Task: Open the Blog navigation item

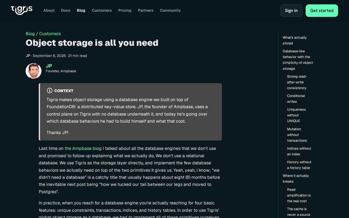Action: coord(81,10)
